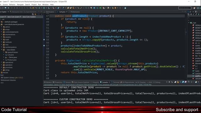Click the Back navigation arrow icon
Viewport: 201px width, 113px height.
point(115,8)
